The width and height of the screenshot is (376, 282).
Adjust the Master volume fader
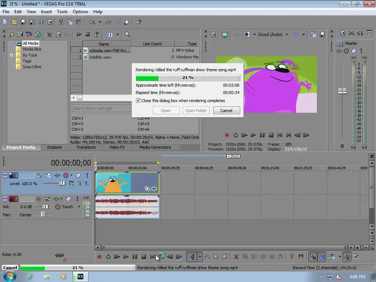click(x=342, y=91)
